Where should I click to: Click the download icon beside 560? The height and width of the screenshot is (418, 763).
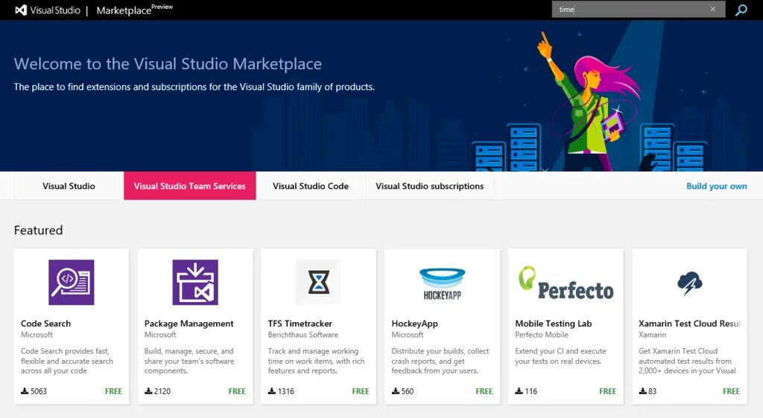point(395,390)
